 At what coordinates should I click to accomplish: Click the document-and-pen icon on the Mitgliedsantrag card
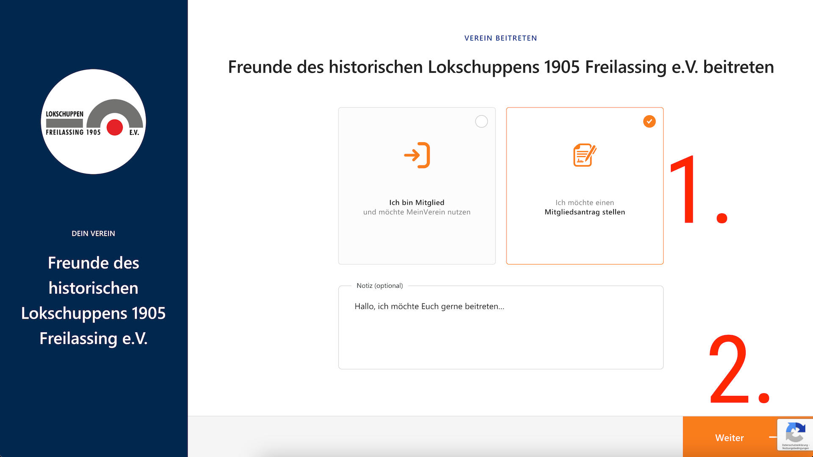point(585,155)
